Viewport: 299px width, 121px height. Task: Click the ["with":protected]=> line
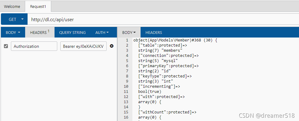tap(161, 97)
